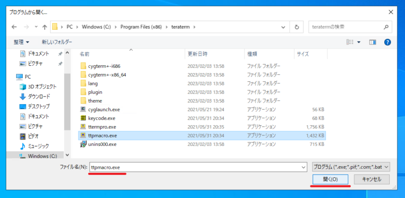Image resolution: width=405 pixels, height=198 pixels.
Task: Click the forward navigation arrow
Action: click(x=26, y=27)
